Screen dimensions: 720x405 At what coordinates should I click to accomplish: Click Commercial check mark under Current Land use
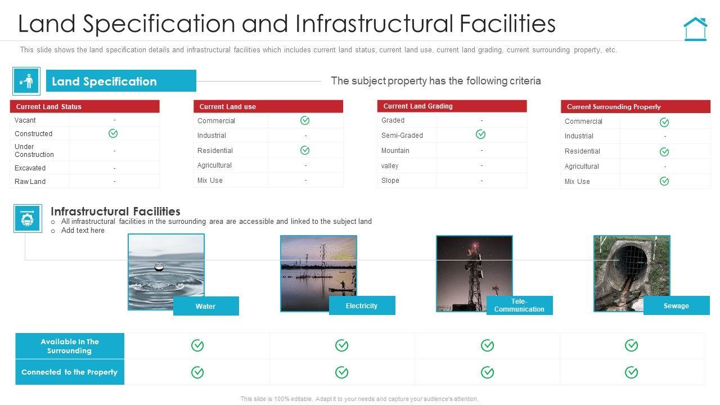point(305,120)
